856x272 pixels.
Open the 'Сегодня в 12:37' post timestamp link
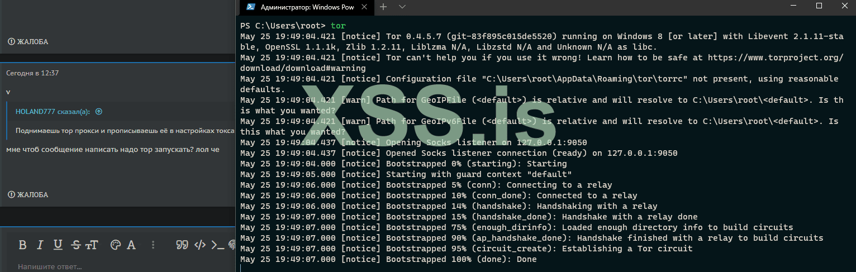[32, 73]
